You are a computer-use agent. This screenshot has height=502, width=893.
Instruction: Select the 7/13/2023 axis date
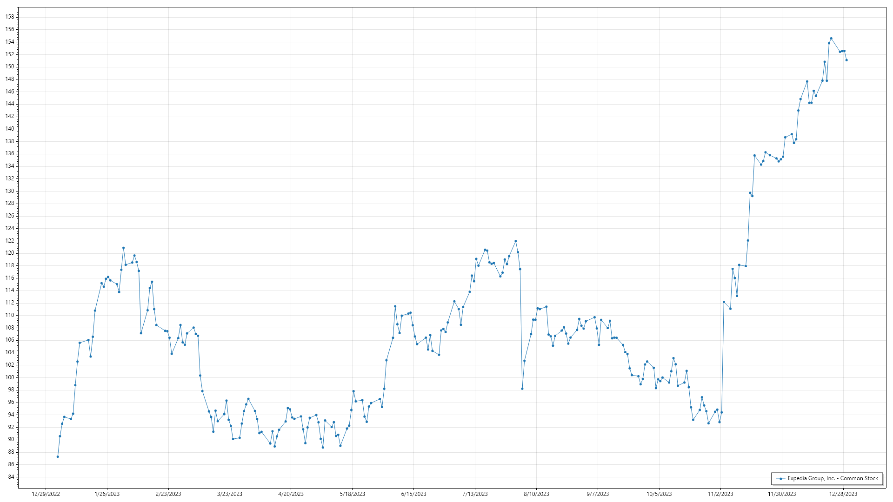475,494
